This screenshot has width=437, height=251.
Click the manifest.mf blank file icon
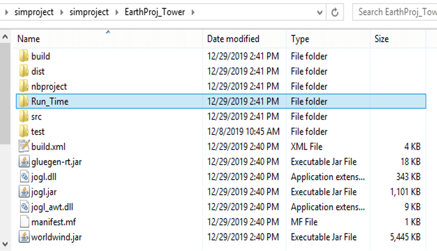tap(24, 222)
